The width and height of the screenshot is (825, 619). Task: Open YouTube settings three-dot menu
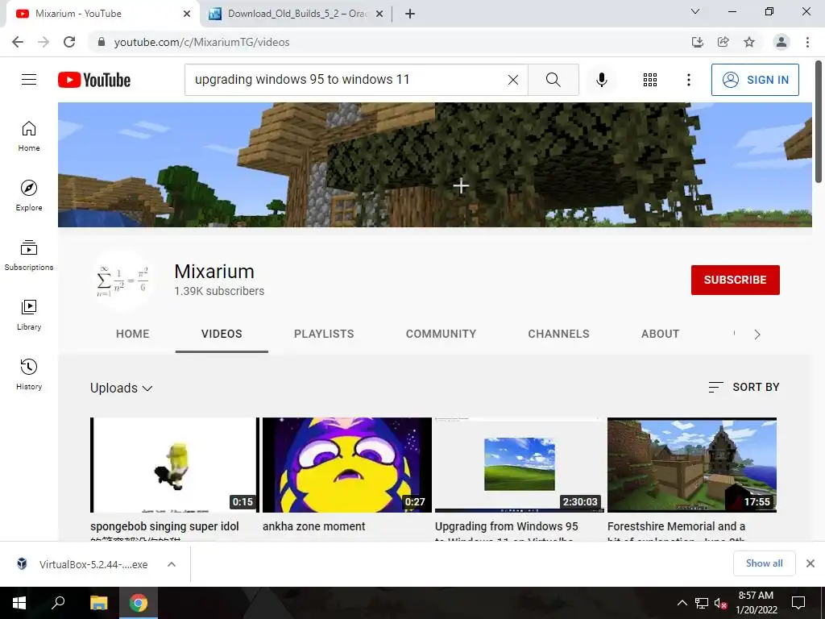tap(688, 80)
